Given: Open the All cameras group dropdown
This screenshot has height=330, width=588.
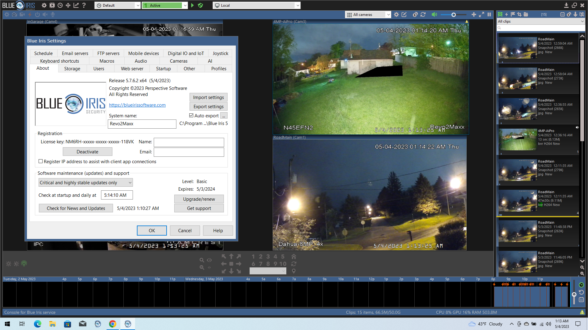Looking at the screenshot, I should pyautogui.click(x=368, y=14).
